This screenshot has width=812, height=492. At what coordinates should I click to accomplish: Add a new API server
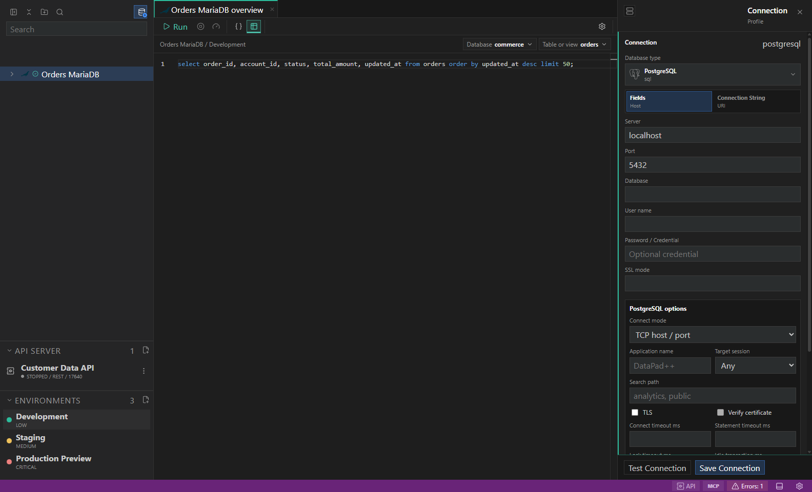pos(146,350)
